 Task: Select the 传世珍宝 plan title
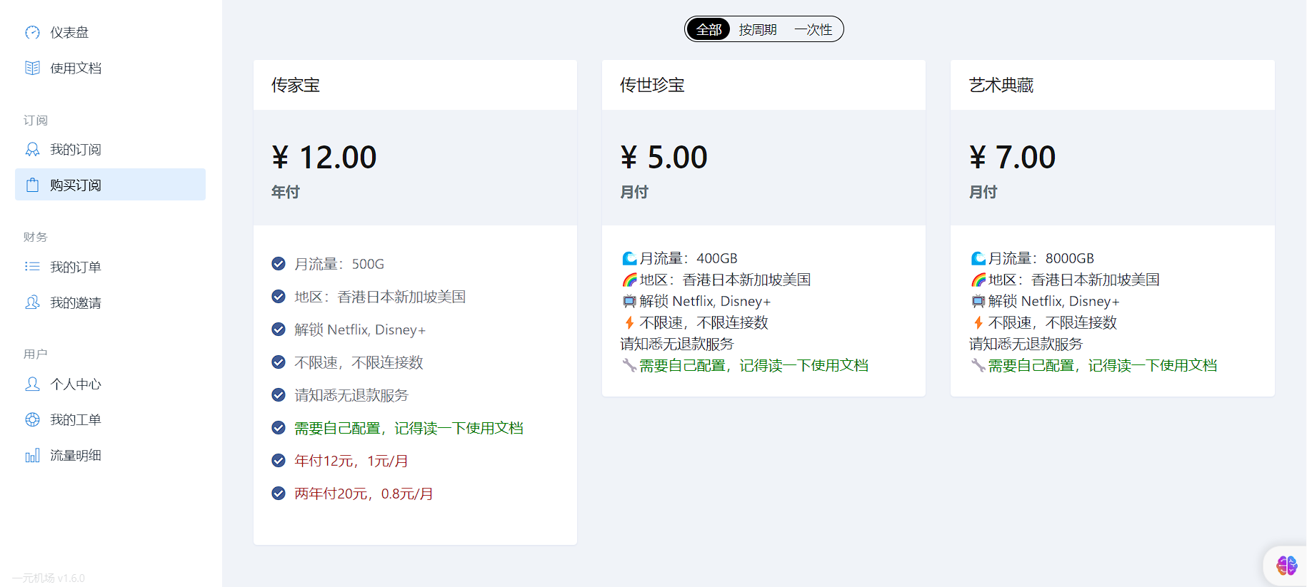[652, 85]
